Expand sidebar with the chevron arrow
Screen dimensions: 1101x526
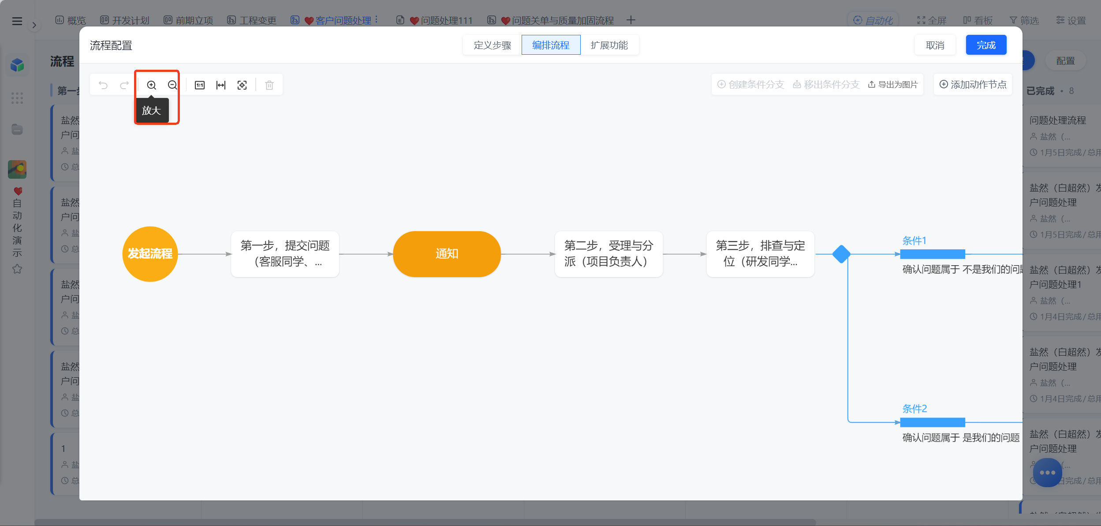34,25
